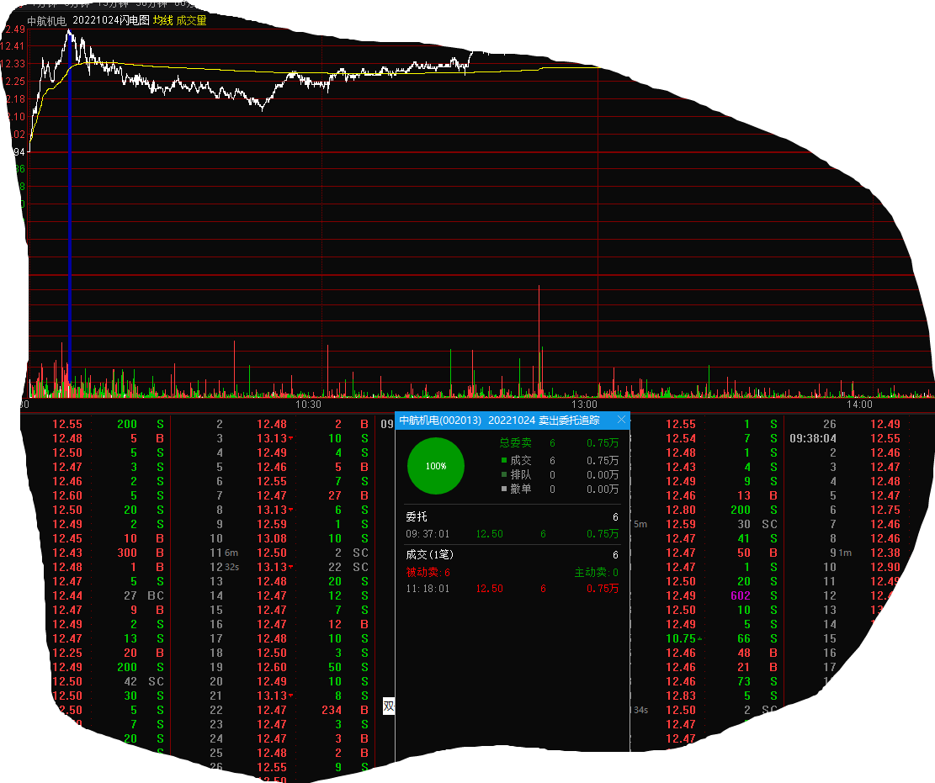Click the 中航机电 stock name above chart
The width and height of the screenshot is (935, 783).
46,20
